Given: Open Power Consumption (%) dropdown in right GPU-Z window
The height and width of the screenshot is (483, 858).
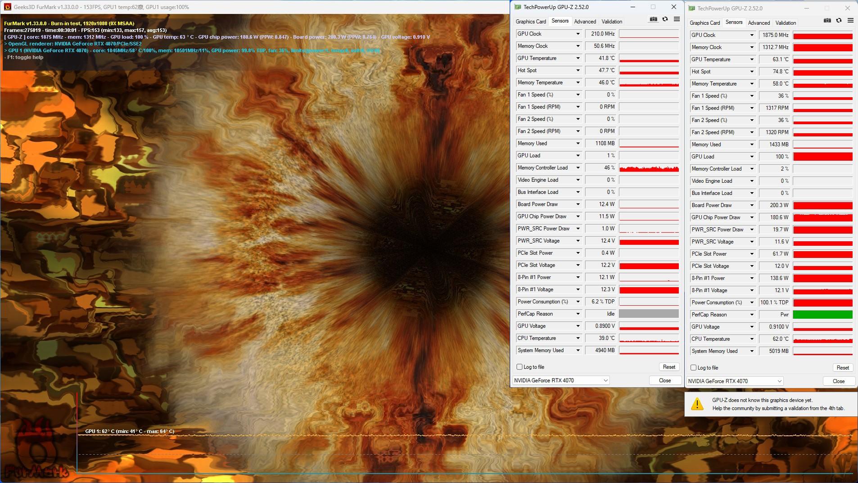Looking at the screenshot, I should [752, 302].
